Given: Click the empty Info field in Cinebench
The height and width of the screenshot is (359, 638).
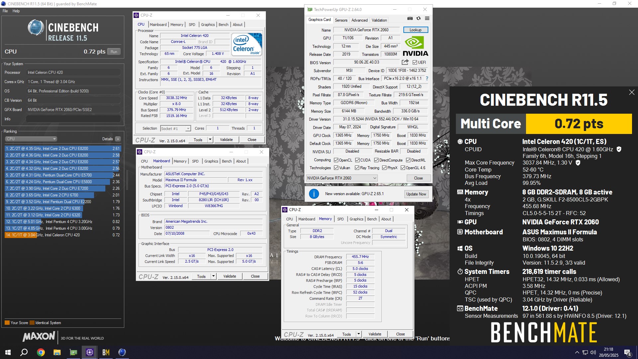Looking at the screenshot, I should pos(73,119).
